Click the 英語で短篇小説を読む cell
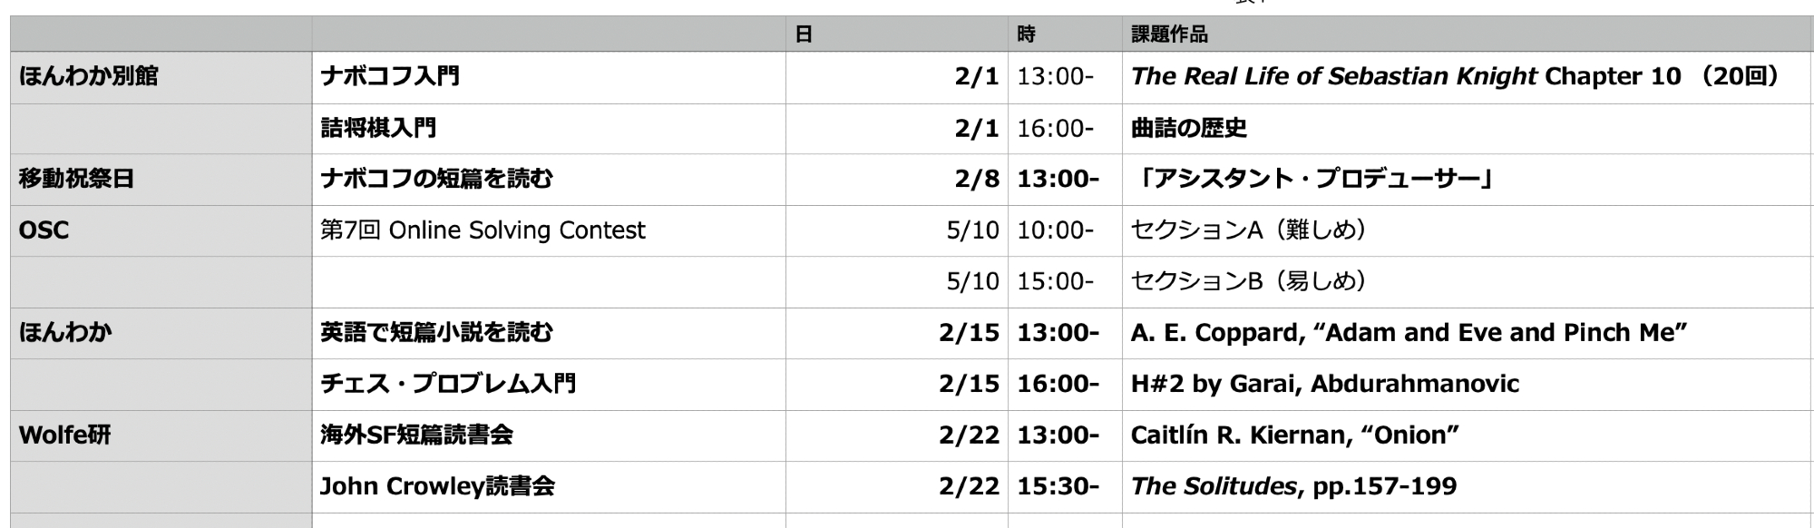Screen dimensions: 1814x528 pos(548,333)
